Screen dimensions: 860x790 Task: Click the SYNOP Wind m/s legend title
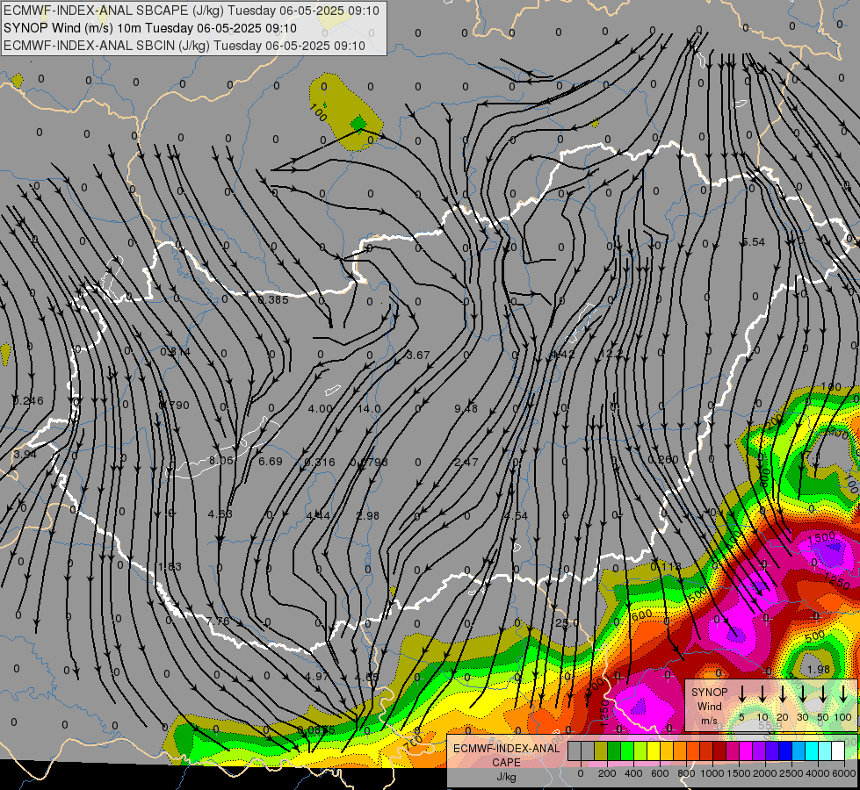click(709, 706)
